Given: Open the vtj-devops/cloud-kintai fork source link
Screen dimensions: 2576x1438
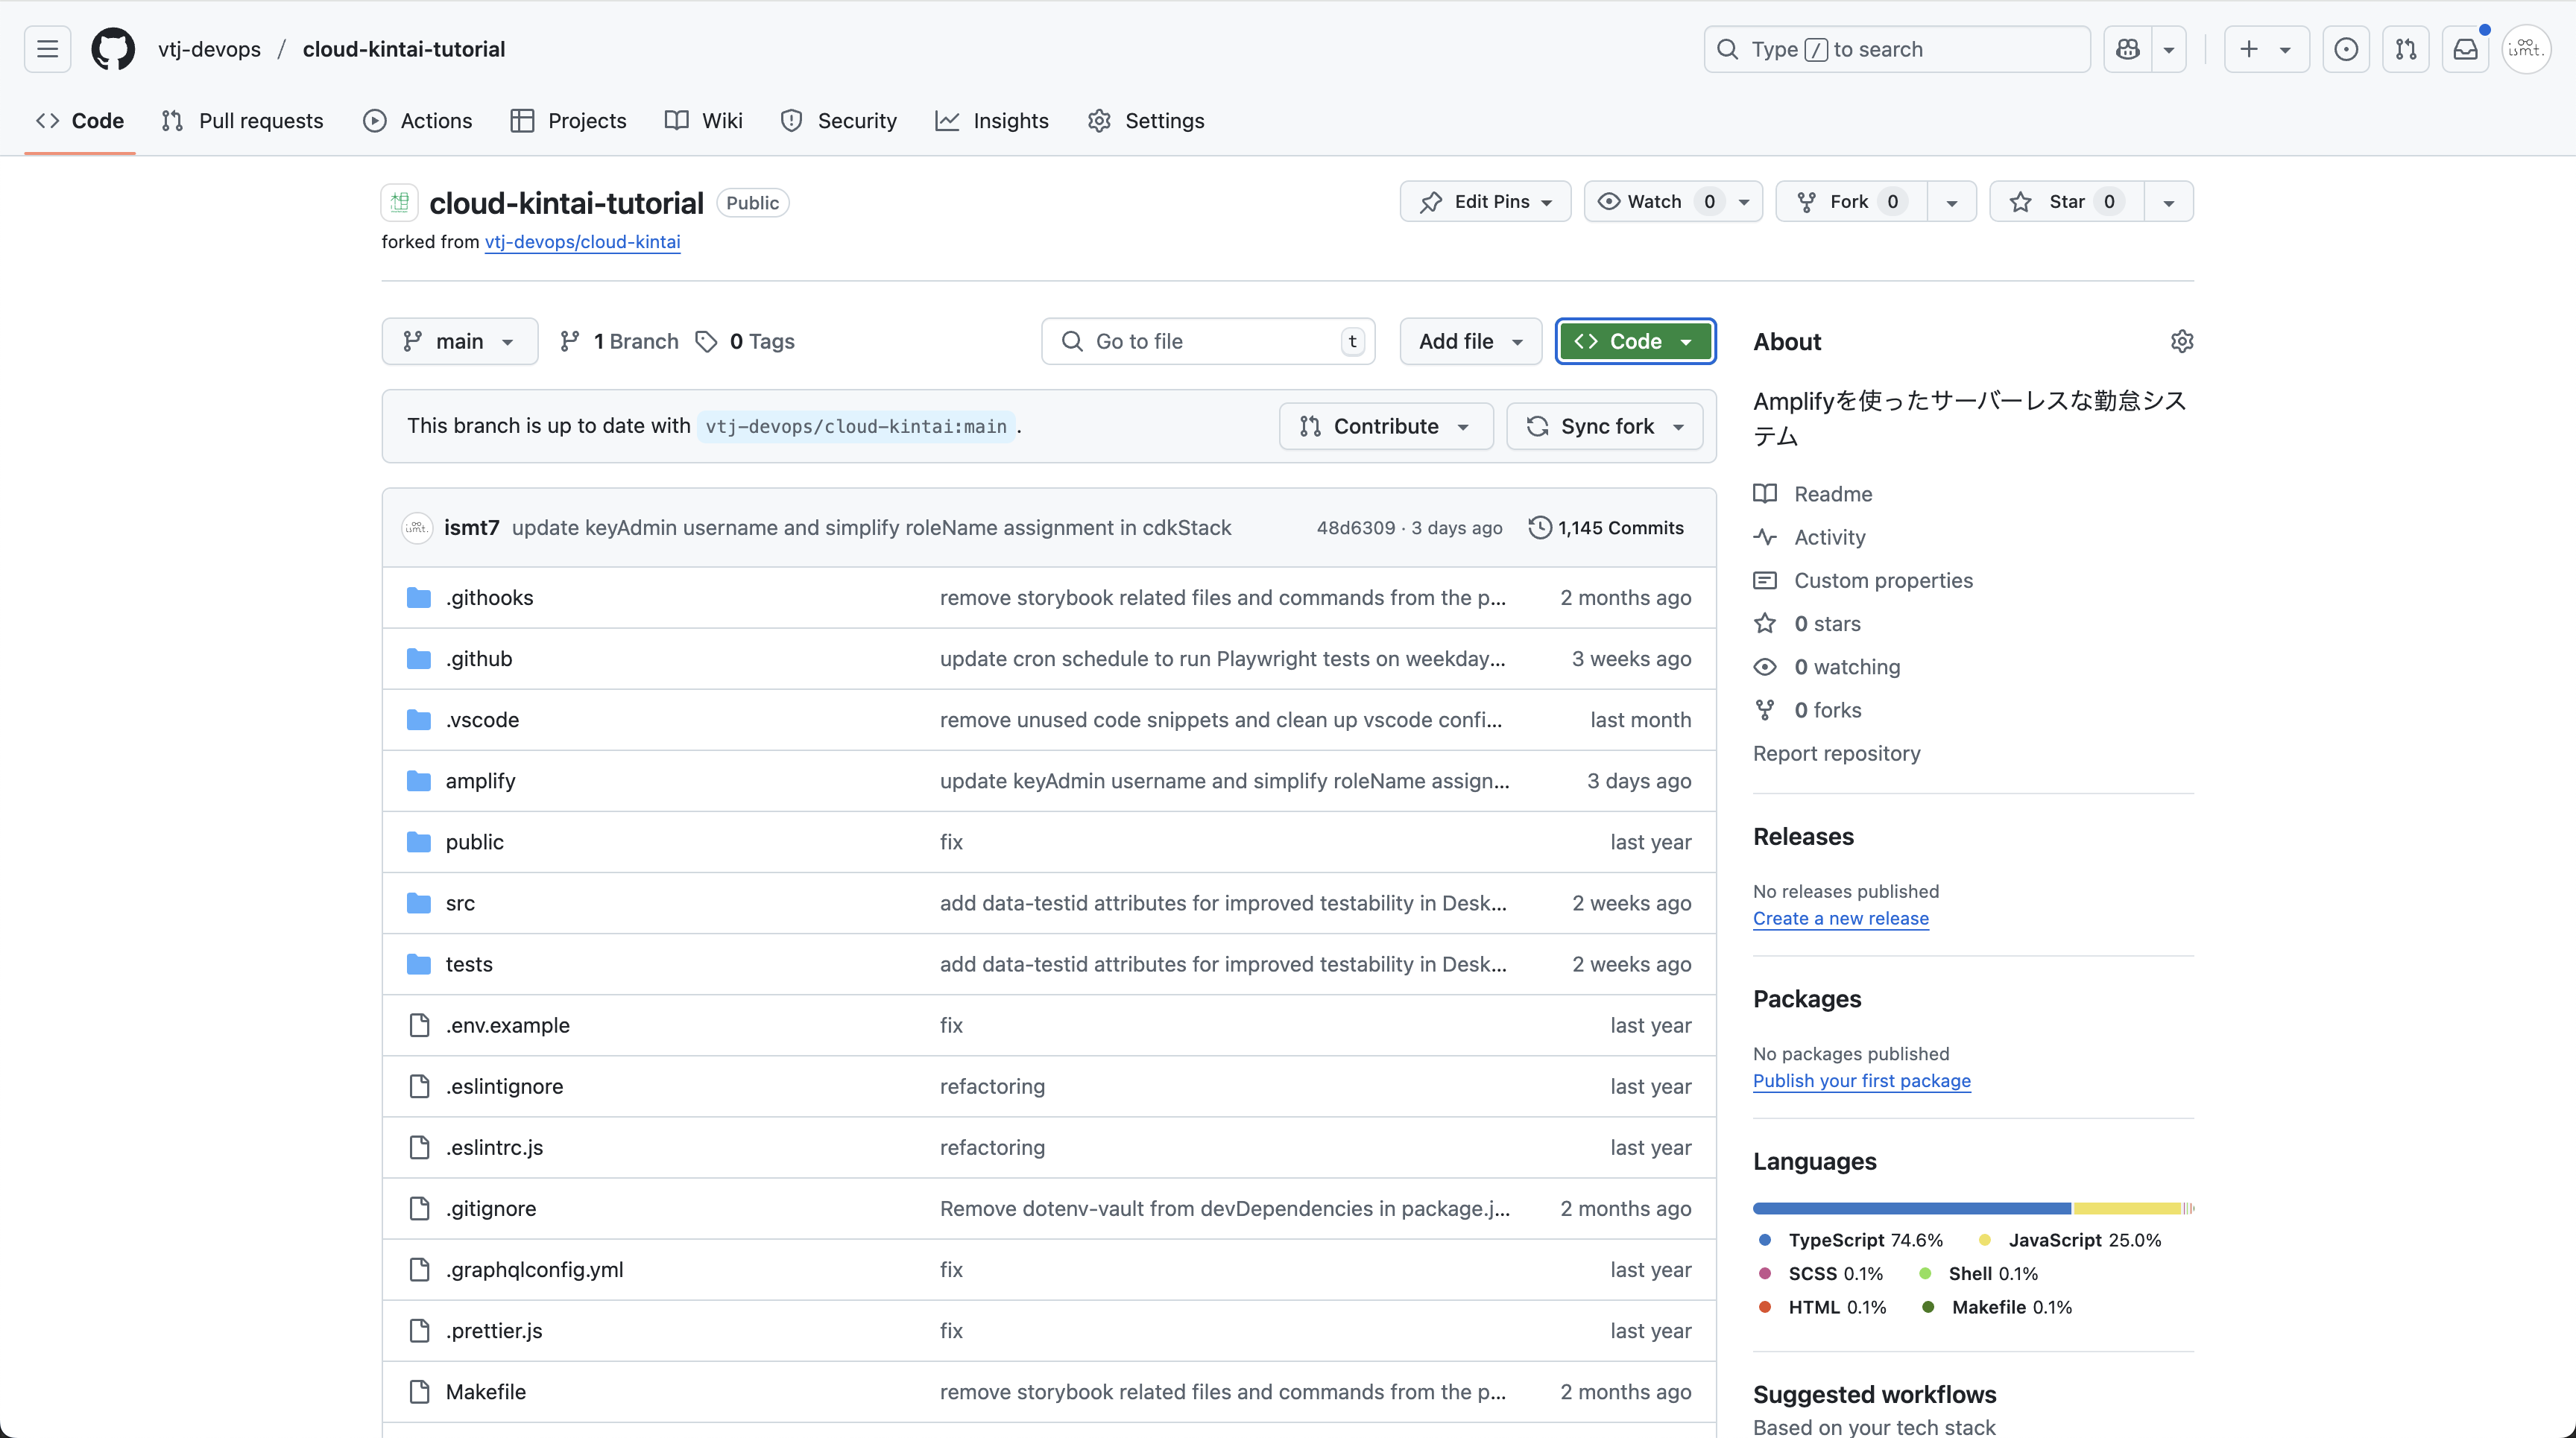Looking at the screenshot, I should click(x=582, y=242).
